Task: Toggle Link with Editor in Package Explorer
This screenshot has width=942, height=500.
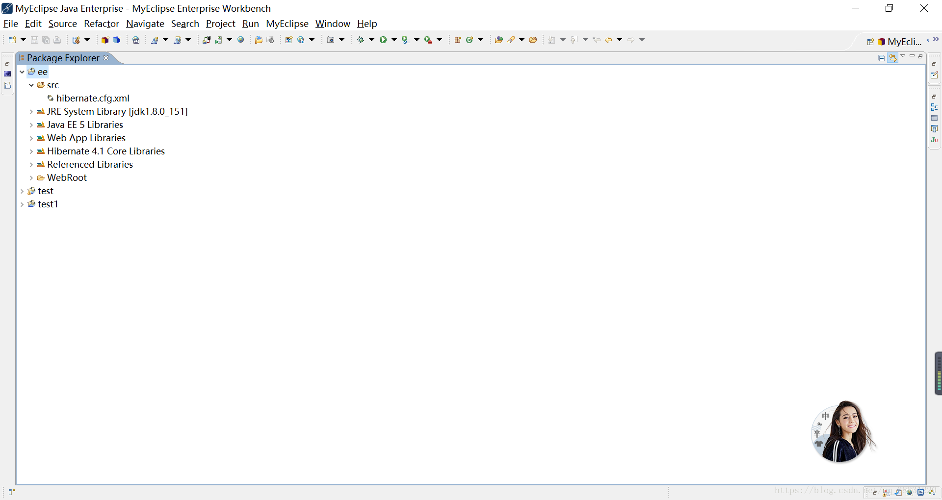Action: (x=893, y=58)
